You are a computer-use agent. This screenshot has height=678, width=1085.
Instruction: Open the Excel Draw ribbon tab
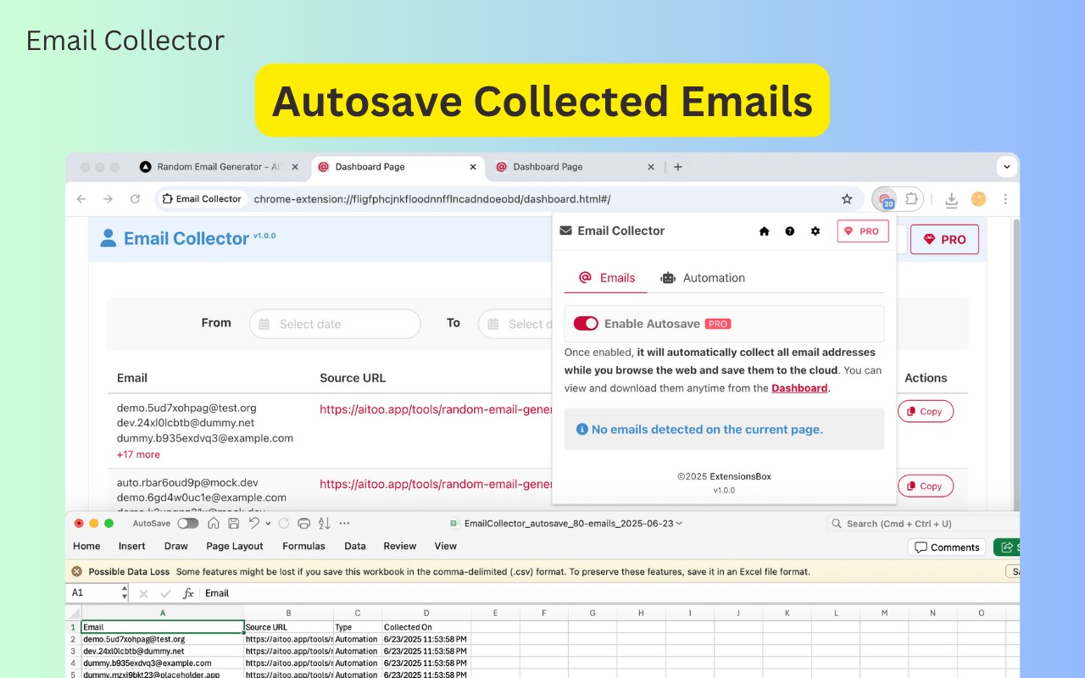pos(176,547)
